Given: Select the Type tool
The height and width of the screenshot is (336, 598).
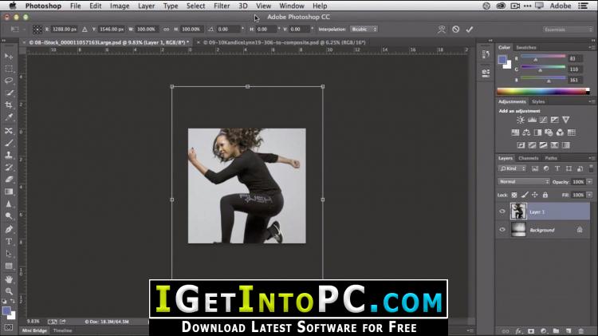Looking at the screenshot, I should click(x=9, y=241).
